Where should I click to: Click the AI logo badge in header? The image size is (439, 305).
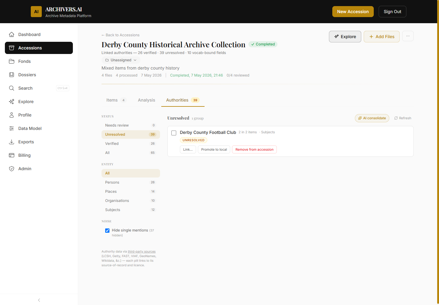[36, 12]
